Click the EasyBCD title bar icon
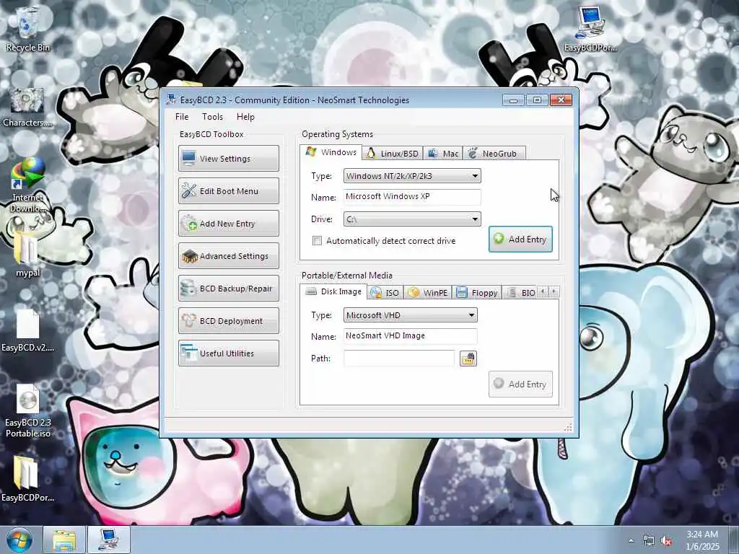Image resolution: width=739 pixels, height=554 pixels. point(171,100)
